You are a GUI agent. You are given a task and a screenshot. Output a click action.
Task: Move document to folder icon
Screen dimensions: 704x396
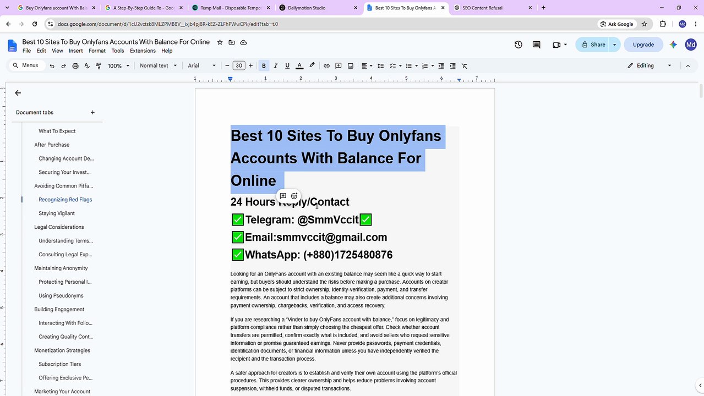coord(232,42)
